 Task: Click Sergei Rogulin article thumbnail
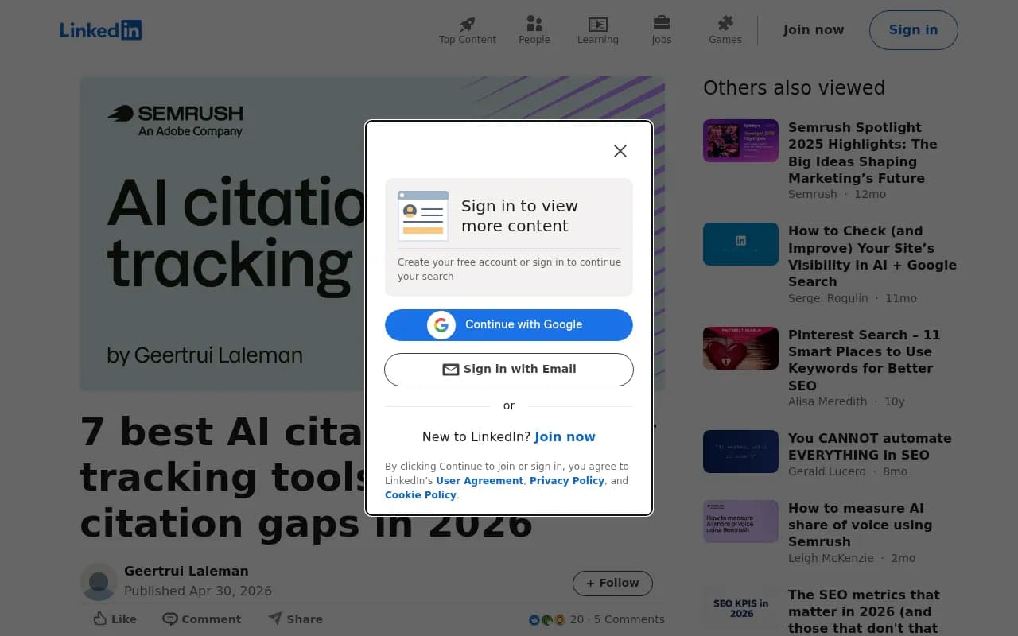(740, 244)
